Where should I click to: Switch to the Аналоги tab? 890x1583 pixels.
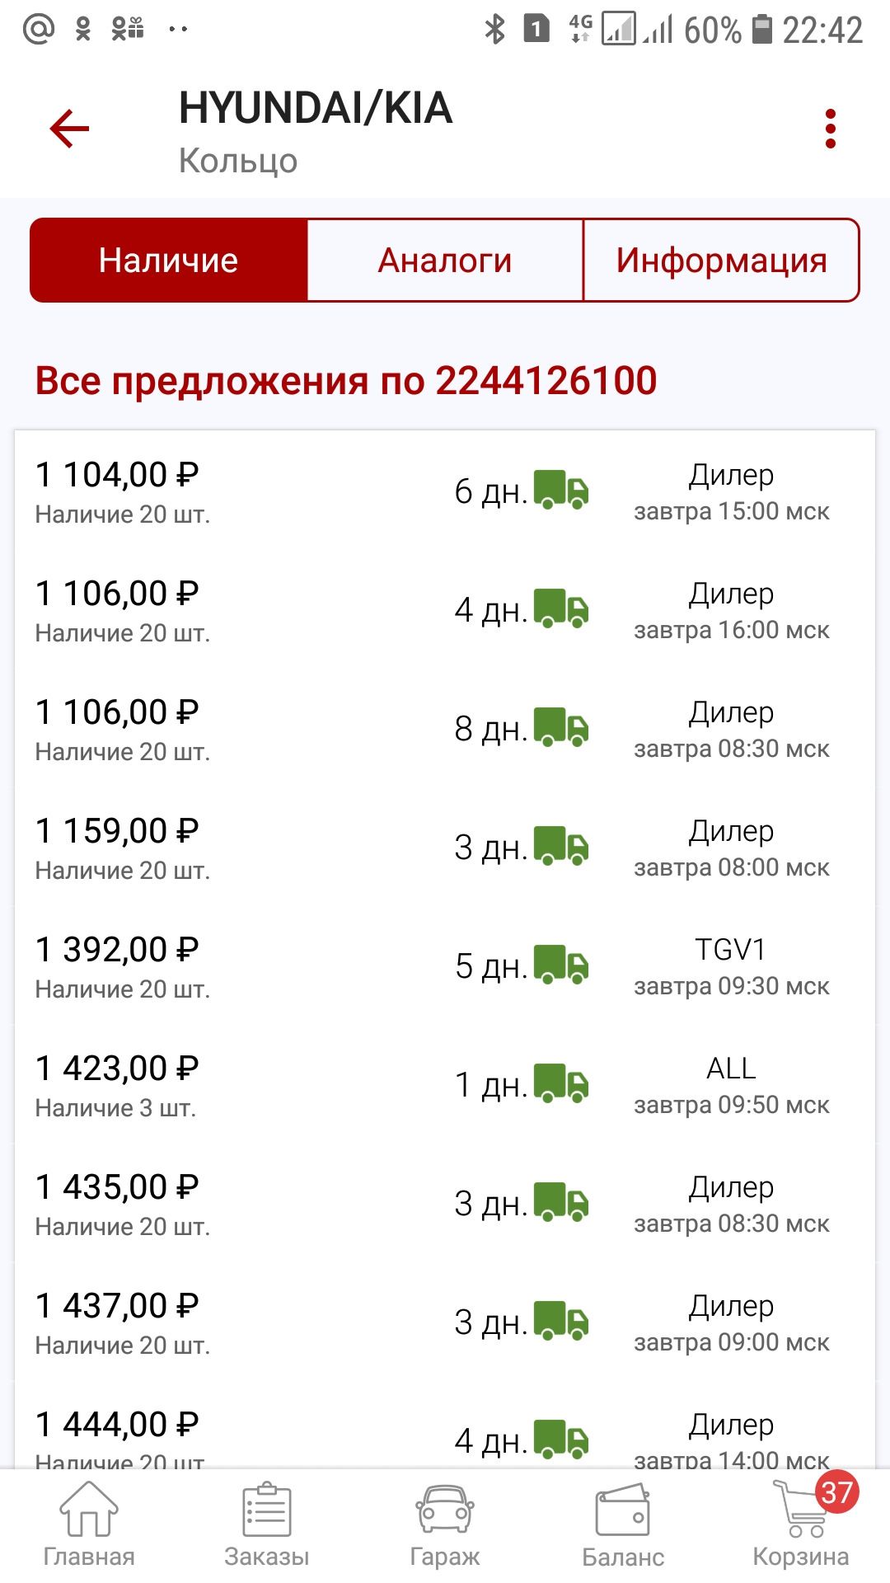(445, 261)
